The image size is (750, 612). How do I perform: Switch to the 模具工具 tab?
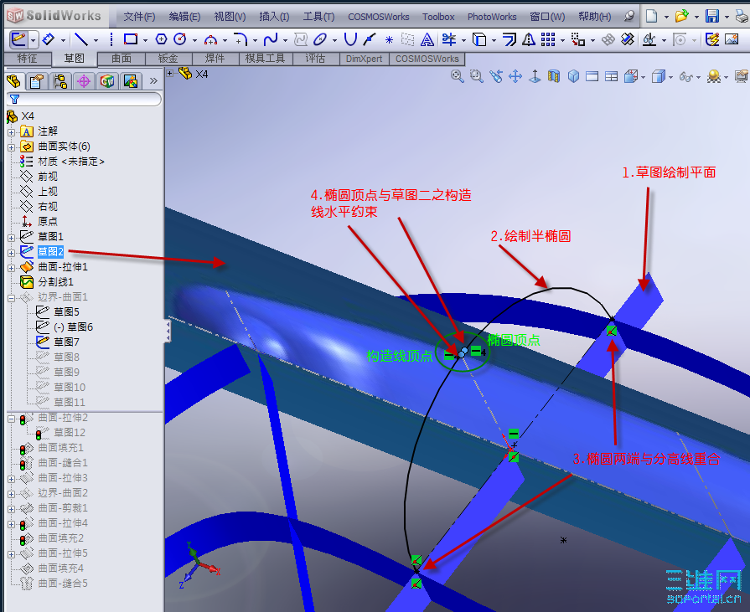click(265, 59)
